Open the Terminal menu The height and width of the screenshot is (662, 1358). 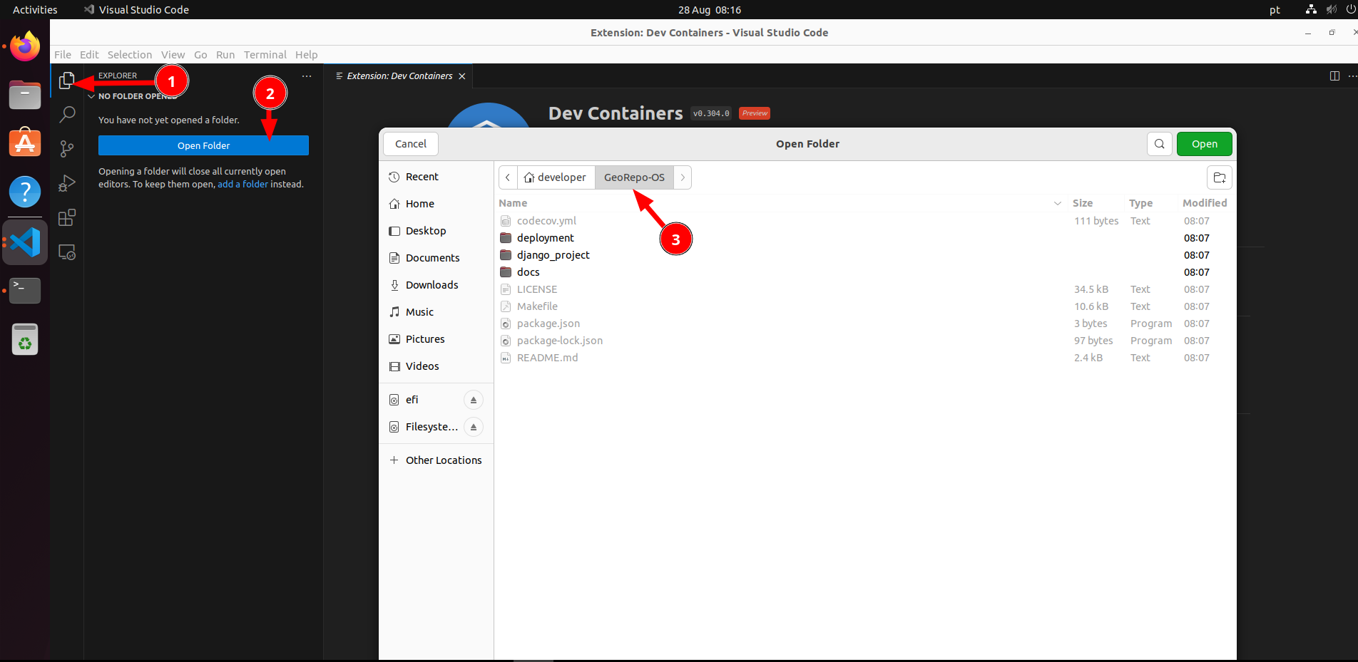[265, 55]
